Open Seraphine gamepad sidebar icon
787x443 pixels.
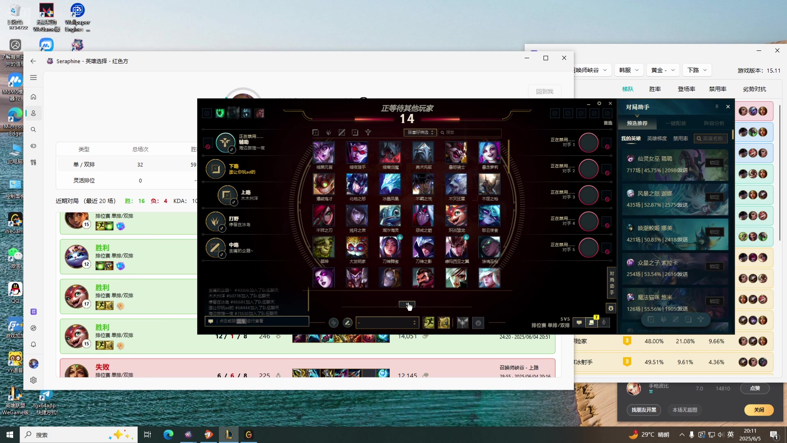pos(33,146)
